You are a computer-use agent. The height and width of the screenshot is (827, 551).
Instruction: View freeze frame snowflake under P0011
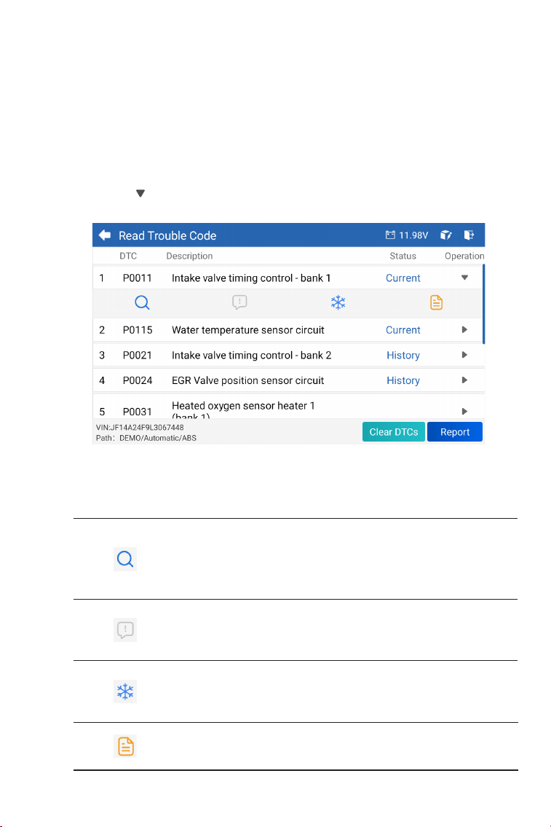point(338,302)
